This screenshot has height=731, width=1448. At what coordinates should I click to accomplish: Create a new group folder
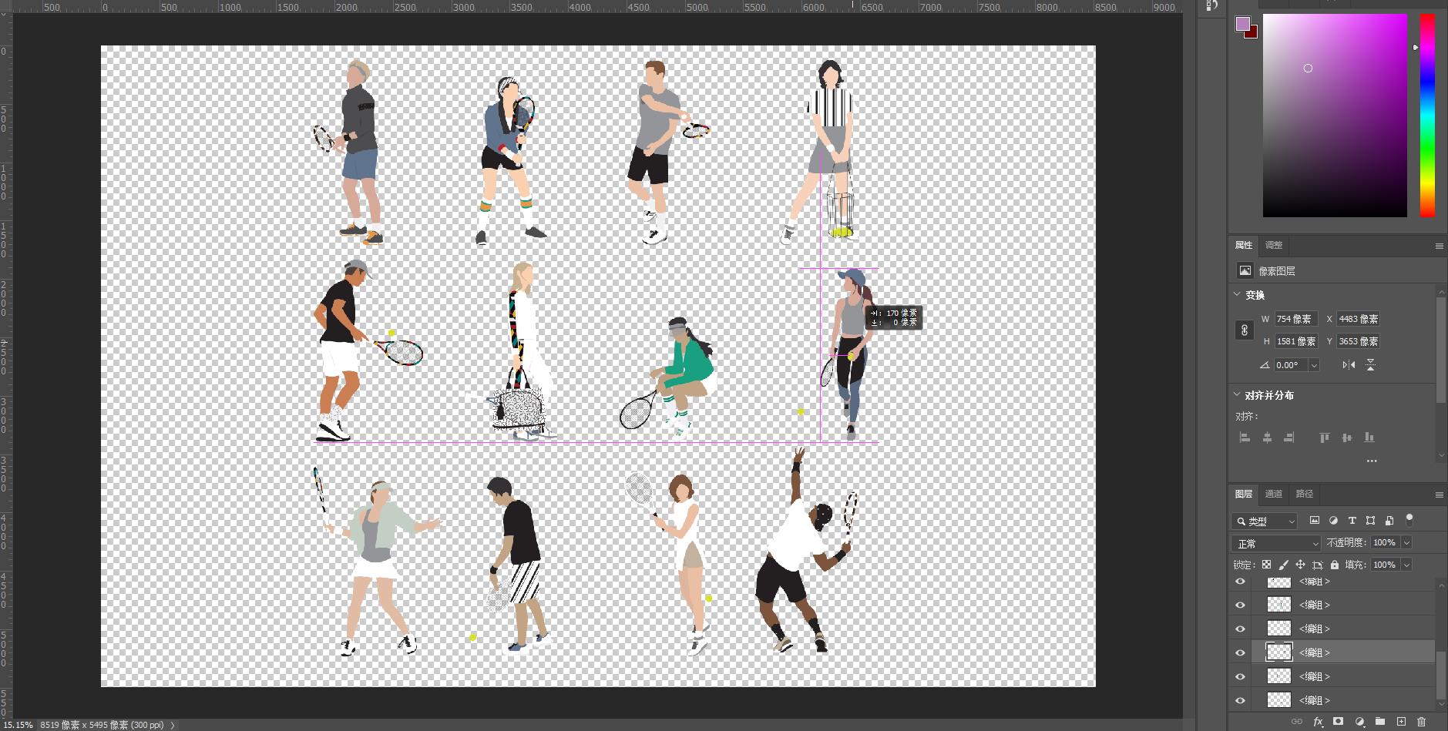tap(1380, 722)
